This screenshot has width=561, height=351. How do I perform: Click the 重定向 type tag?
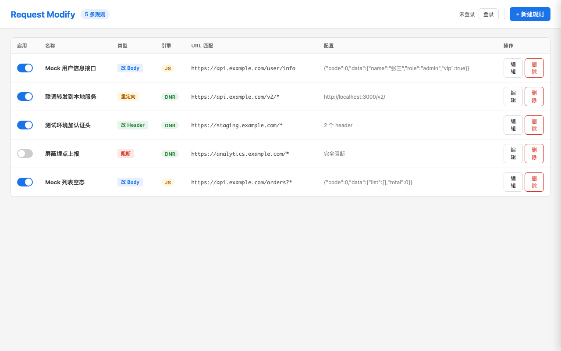pos(128,97)
